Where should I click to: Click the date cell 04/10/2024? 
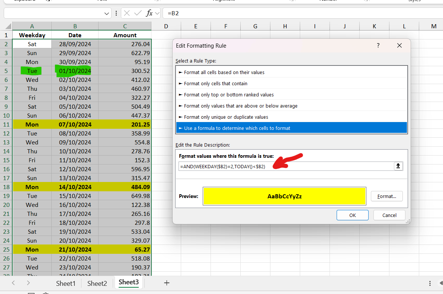75,98
